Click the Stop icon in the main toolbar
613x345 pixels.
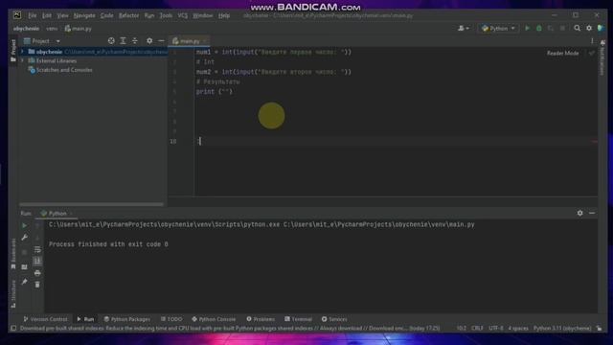[562, 28]
